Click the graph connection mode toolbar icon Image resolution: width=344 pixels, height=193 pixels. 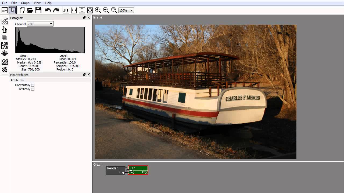click(x=5, y=10)
